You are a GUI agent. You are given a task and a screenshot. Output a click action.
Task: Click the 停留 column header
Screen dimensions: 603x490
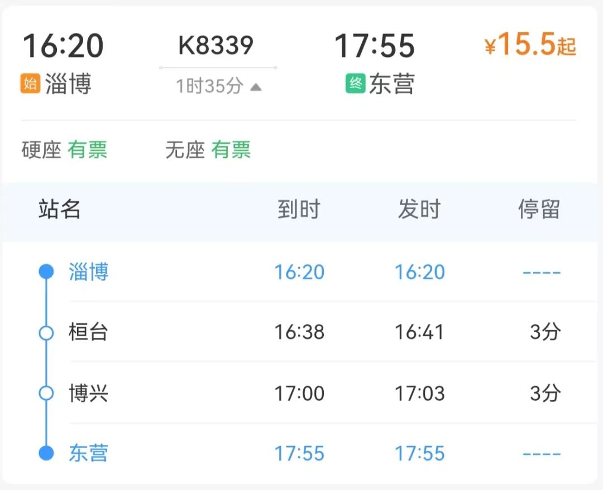[539, 210]
